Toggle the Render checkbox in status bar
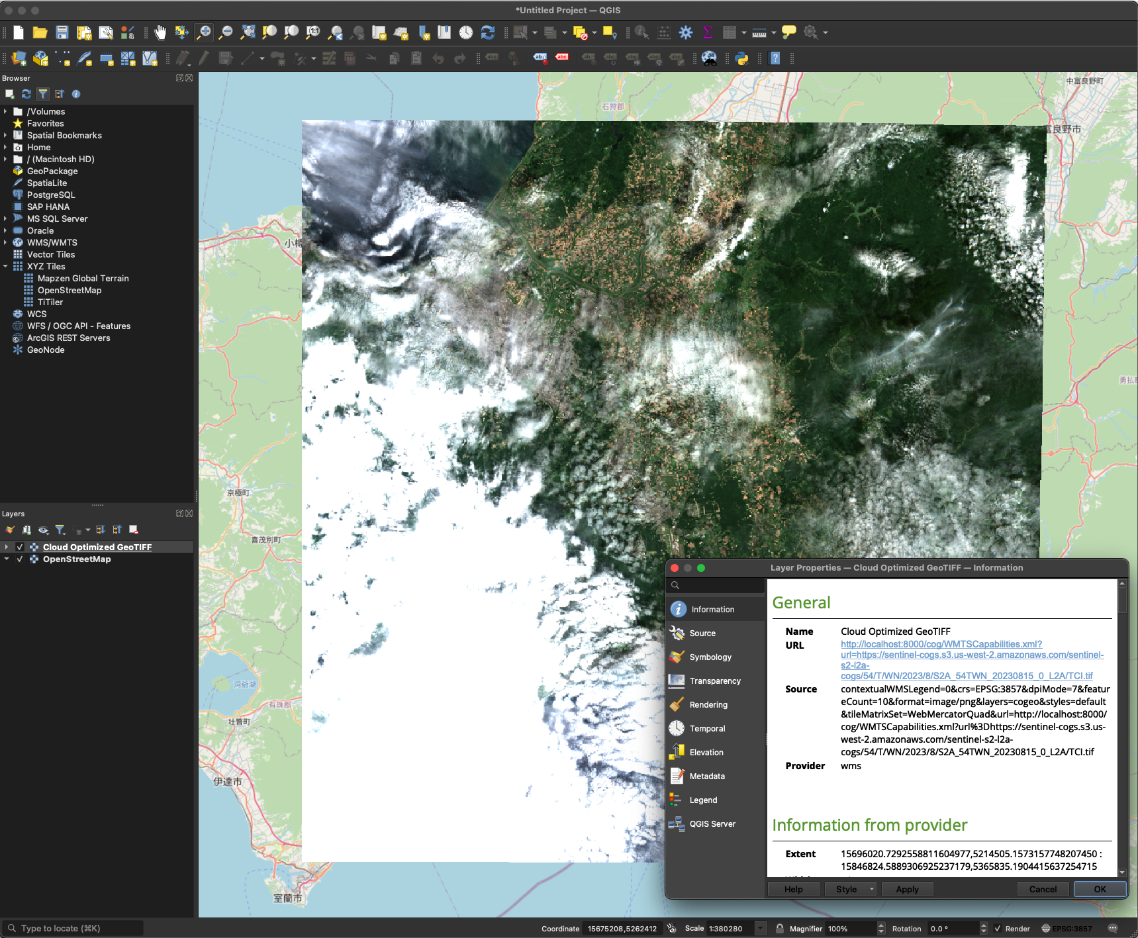Screen dimensions: 1138x938 click(x=998, y=929)
